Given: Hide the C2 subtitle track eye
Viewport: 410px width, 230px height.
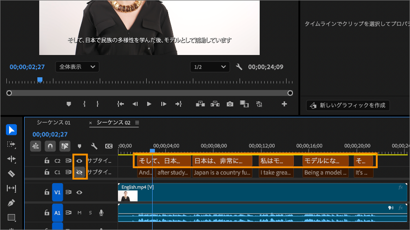Looking at the screenshot, I should pos(79,161).
